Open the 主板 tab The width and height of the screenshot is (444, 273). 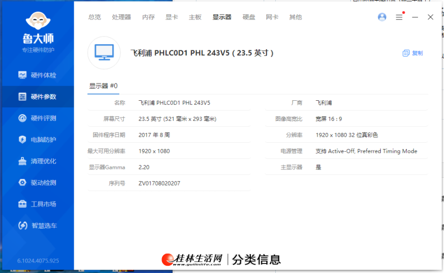(x=195, y=17)
